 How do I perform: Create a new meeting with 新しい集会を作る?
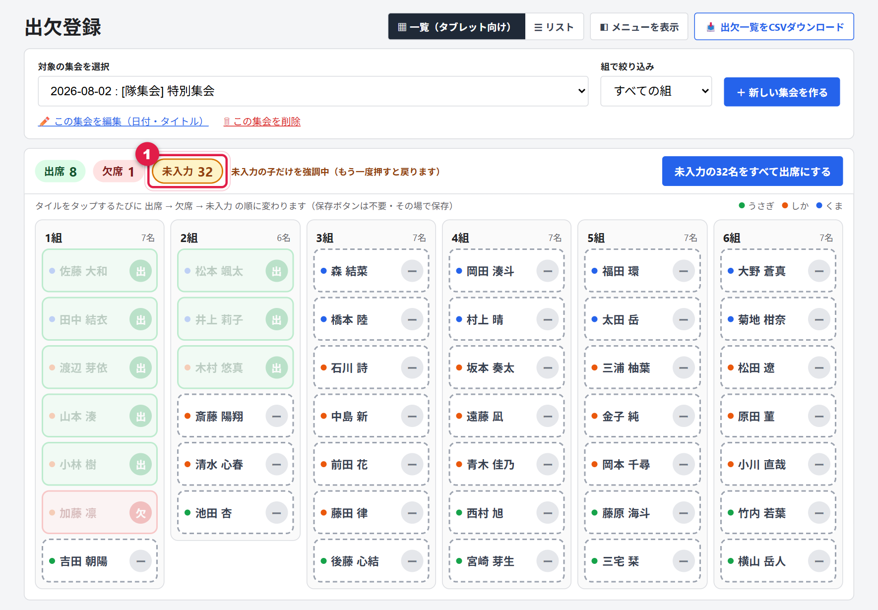coord(782,92)
